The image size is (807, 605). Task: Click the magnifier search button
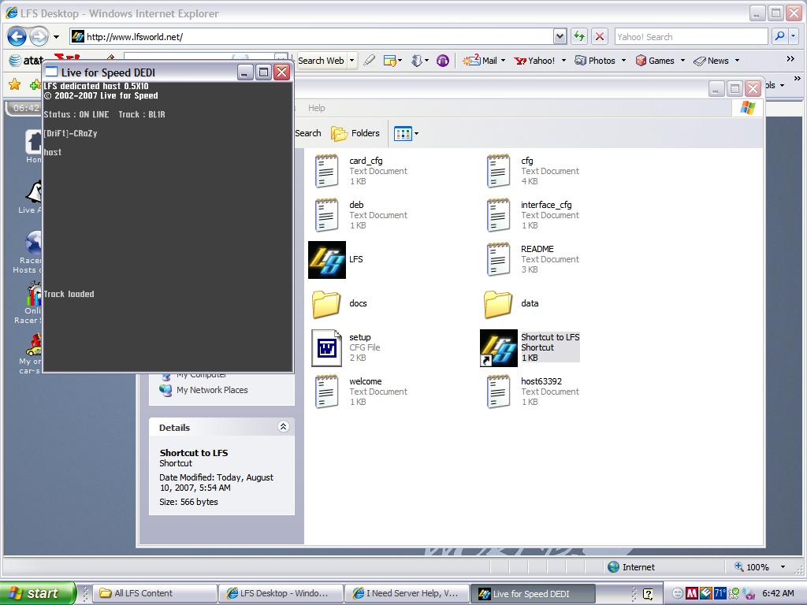coord(779,36)
